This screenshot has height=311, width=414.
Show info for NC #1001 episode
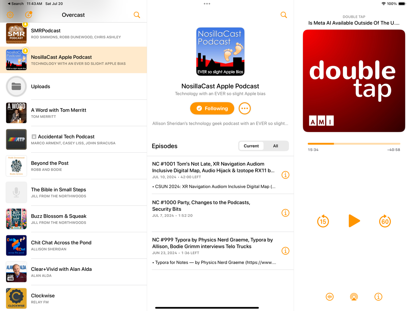(285, 175)
